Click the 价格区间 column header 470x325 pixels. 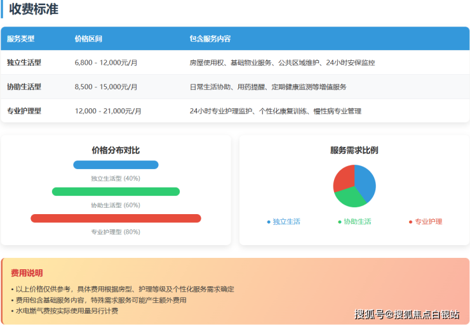[x=88, y=39]
